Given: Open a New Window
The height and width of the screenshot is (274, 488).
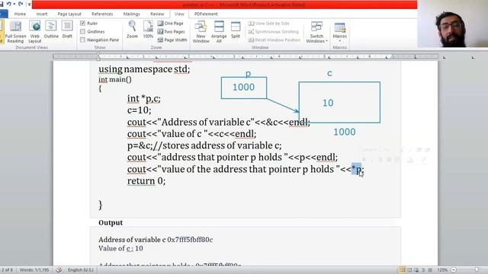Looking at the screenshot, I should coord(201,32).
